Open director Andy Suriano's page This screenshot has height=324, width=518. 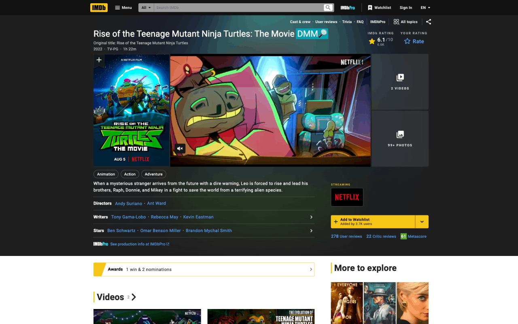(x=128, y=203)
